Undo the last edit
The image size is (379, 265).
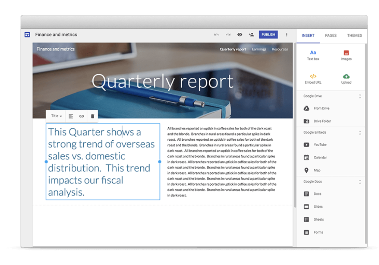[216, 35]
